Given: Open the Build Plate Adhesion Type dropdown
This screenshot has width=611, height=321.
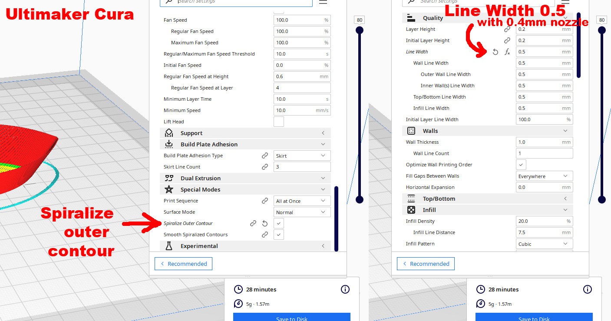Looking at the screenshot, I should 302,156.
